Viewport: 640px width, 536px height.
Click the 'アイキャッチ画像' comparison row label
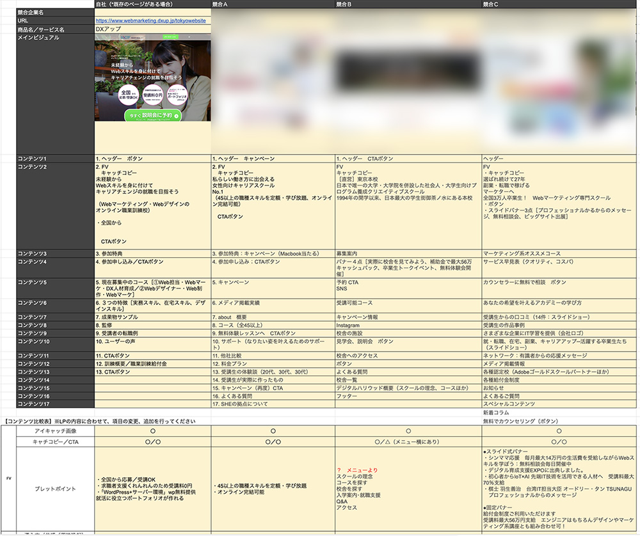click(x=56, y=430)
